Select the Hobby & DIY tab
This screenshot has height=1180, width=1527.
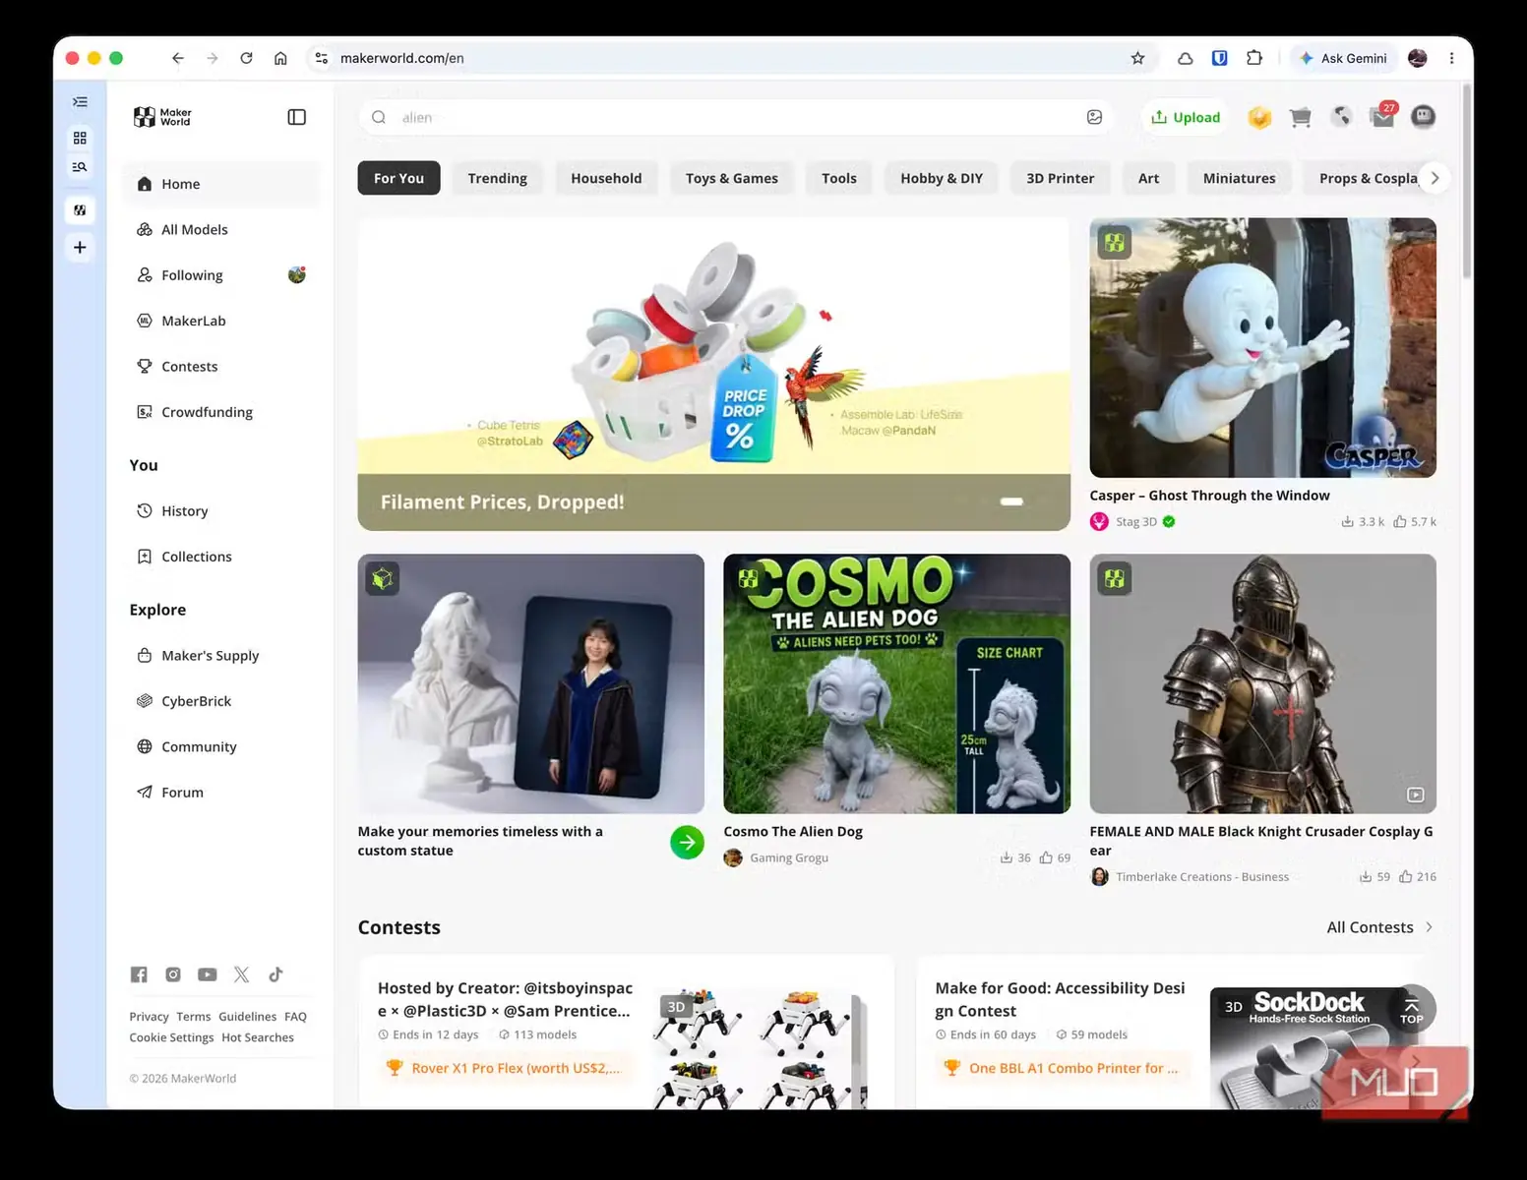pyautogui.click(x=942, y=178)
